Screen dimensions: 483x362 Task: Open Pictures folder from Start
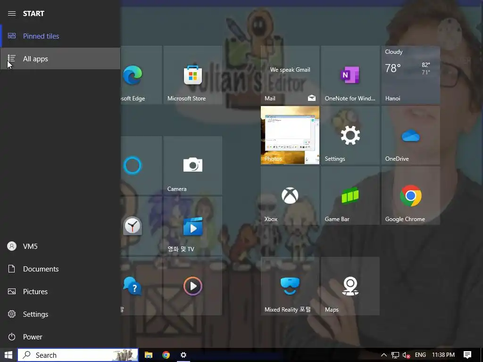[60, 291]
